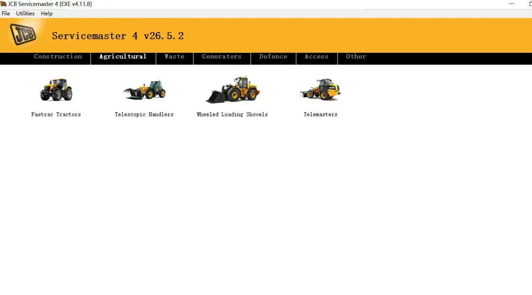Open the Telemasters machine icon
This screenshot has width=532, height=295.
[320, 90]
